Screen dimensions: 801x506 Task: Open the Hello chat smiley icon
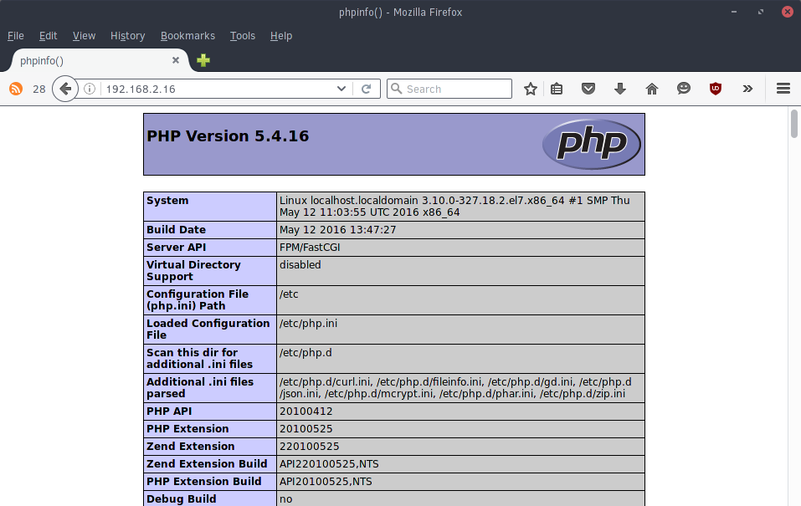click(x=684, y=89)
